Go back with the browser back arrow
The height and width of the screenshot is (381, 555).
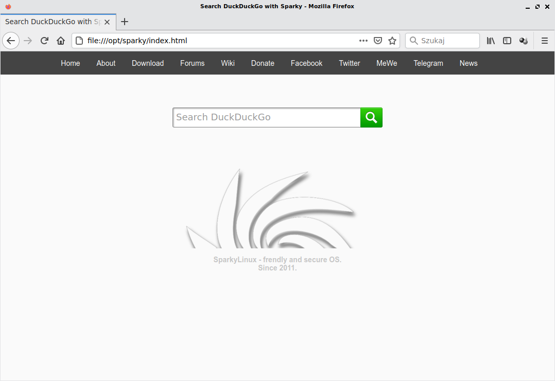11,41
